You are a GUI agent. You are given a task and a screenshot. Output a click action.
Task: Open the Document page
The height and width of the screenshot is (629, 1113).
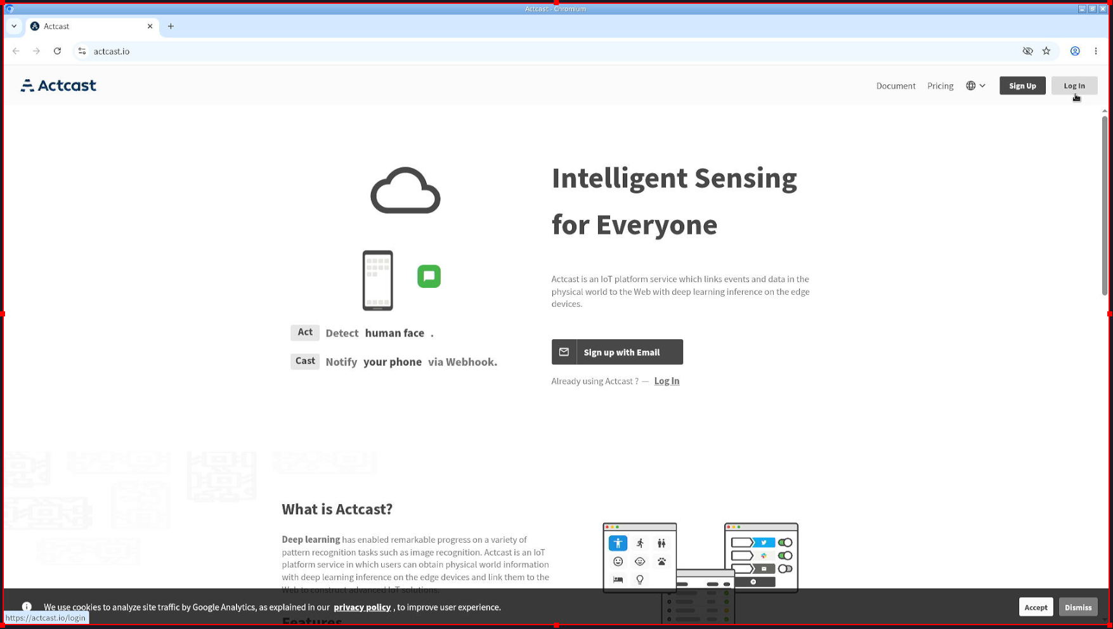(x=895, y=86)
